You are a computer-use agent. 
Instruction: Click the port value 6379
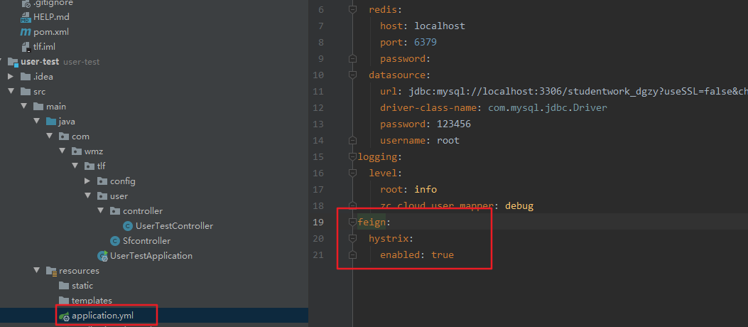(426, 42)
